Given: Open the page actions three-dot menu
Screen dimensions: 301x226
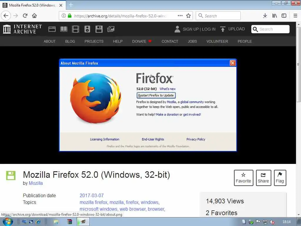Looking at the screenshot, I should point(180,16).
